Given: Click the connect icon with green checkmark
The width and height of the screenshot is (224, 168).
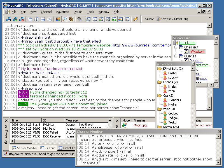Looking at the screenshot, I should [x=15, y=19].
